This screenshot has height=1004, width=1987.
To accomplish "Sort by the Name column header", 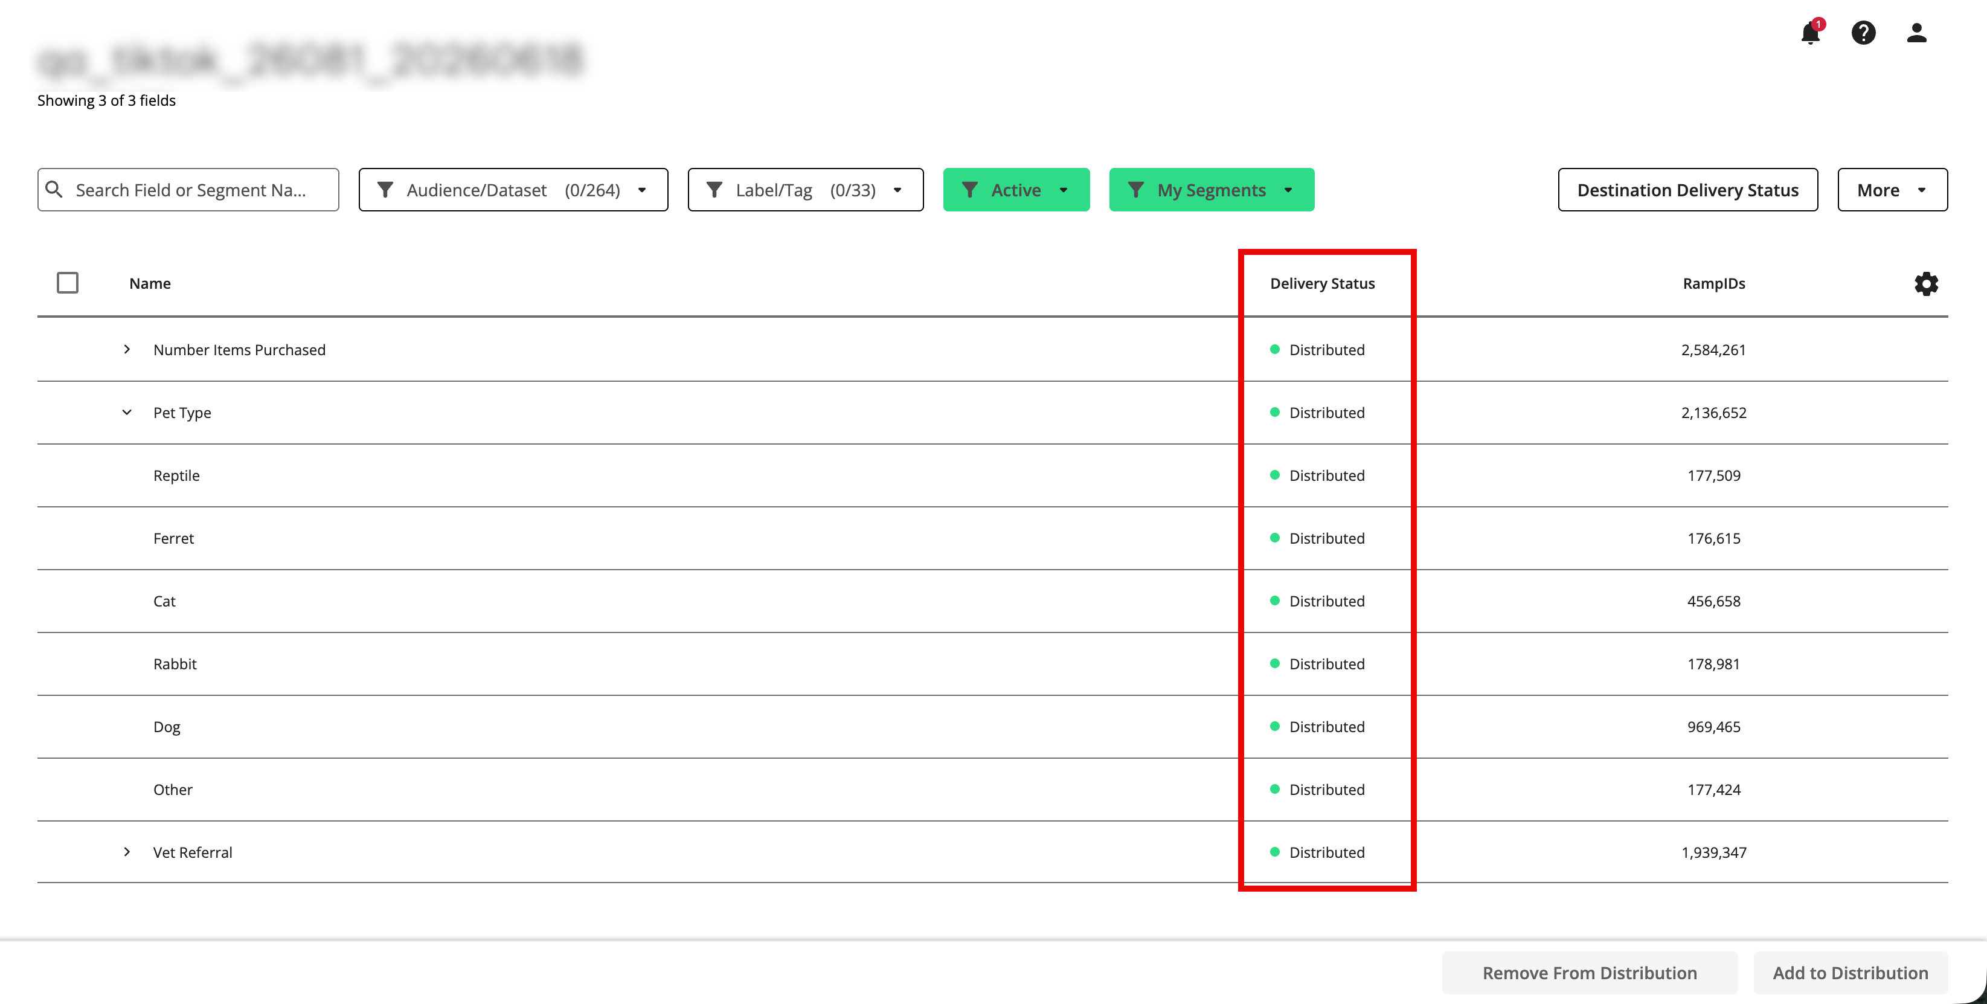I will coord(150,283).
